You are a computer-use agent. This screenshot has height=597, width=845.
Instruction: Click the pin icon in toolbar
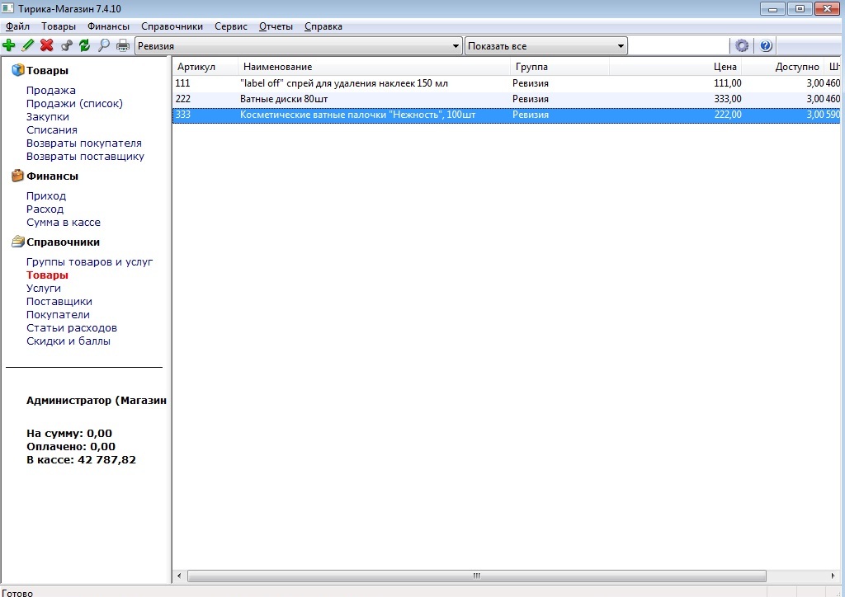pos(66,45)
